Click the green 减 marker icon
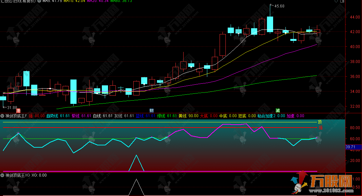The height and width of the screenshot is (196, 362). point(278,110)
